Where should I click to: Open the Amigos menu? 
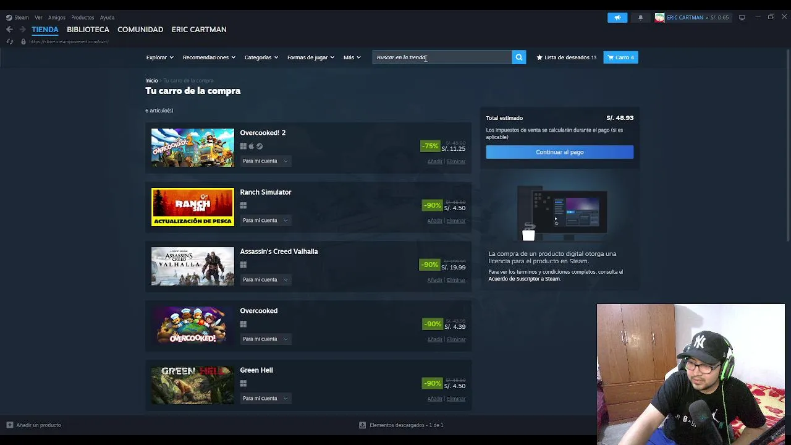(x=57, y=17)
